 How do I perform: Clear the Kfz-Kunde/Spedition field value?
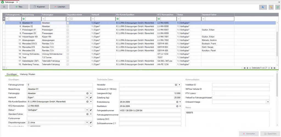point(88,102)
